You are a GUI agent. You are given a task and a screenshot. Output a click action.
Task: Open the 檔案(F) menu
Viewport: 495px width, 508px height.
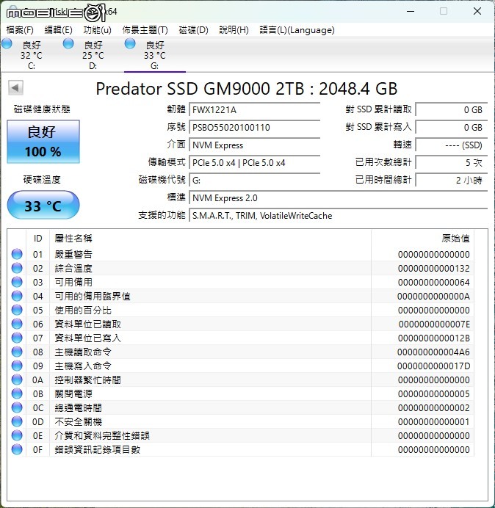click(x=20, y=30)
